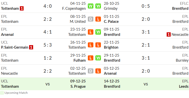Click the S. Prague upcoming opponent
This screenshot has width=189, height=98.
point(78,86)
